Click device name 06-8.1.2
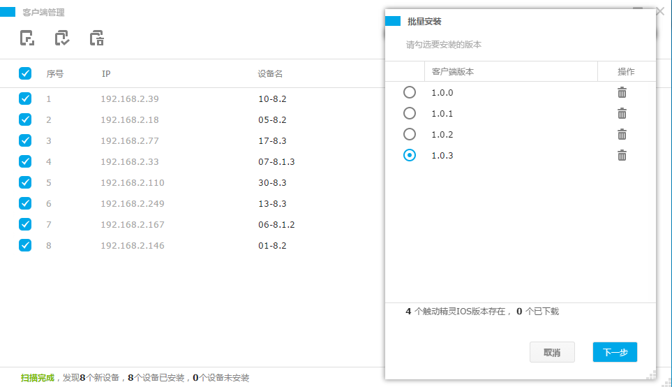The image size is (672, 387). pos(276,225)
